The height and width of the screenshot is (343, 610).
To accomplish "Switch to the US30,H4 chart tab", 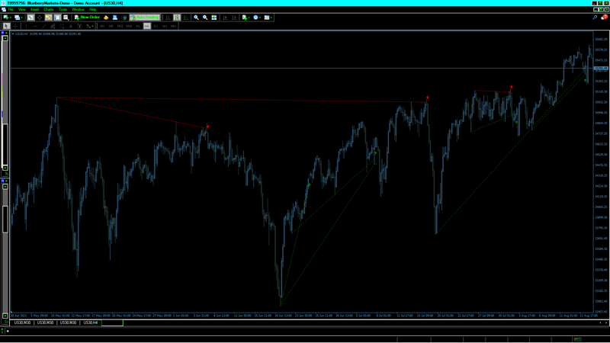I will click(x=91, y=322).
